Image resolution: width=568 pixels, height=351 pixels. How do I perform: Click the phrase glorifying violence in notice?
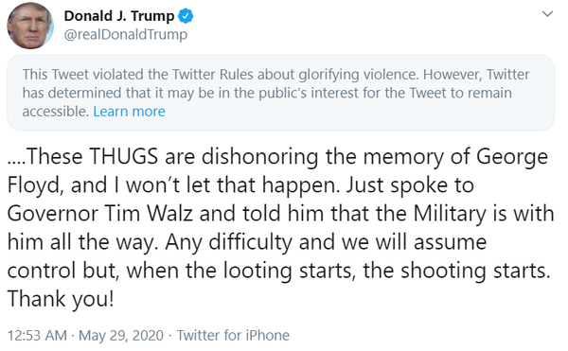358,75
